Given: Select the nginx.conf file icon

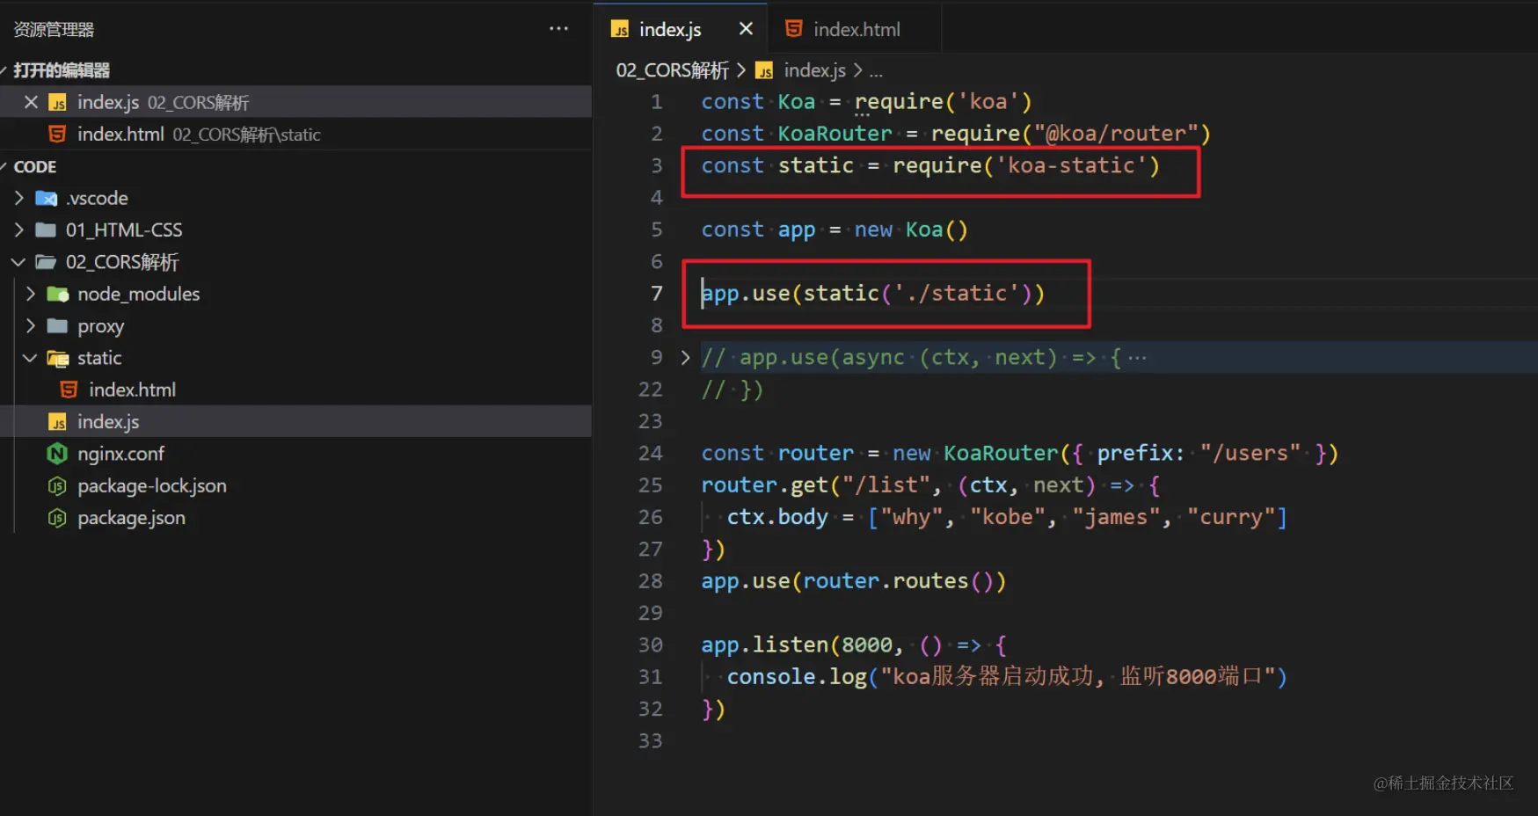Looking at the screenshot, I should click(x=57, y=454).
